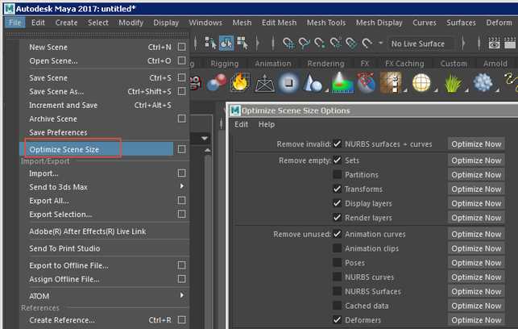This screenshot has height=329, width=518.
Task: Click the net-covered sphere shelf icon
Action: point(367,82)
